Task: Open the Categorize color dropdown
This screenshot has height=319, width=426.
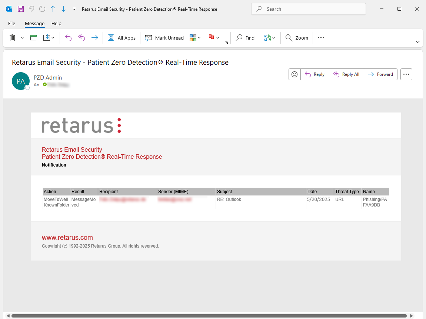Action: 195,38
